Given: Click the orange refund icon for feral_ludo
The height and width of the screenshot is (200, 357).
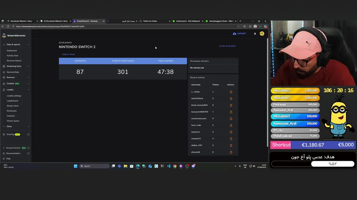Looking at the screenshot, I should (x=231, y=125).
